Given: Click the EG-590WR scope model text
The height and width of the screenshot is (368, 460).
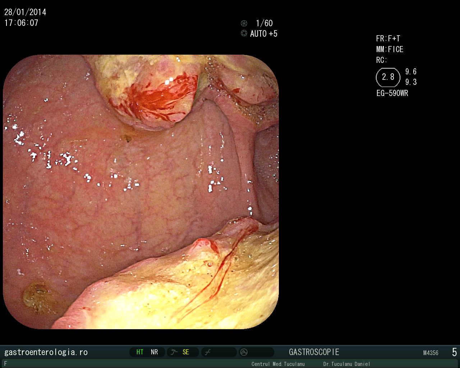Looking at the screenshot, I should click(392, 93).
